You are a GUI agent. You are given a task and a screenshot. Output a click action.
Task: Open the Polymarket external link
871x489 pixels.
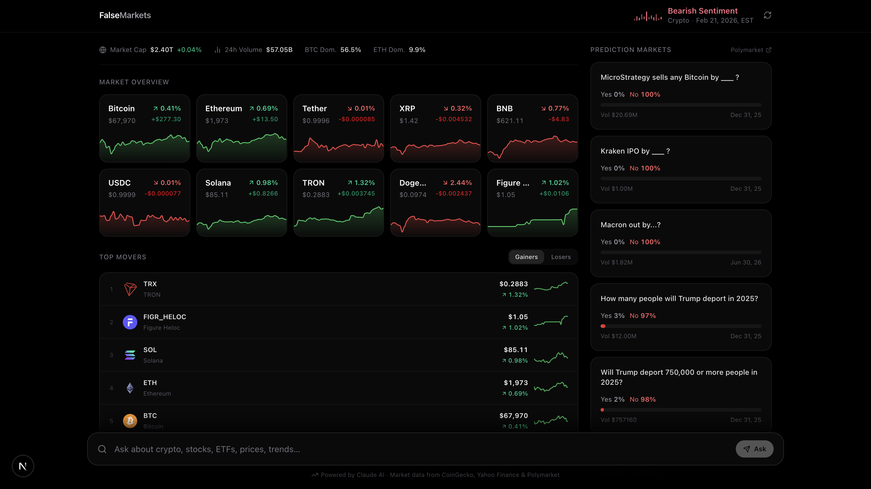pos(751,50)
